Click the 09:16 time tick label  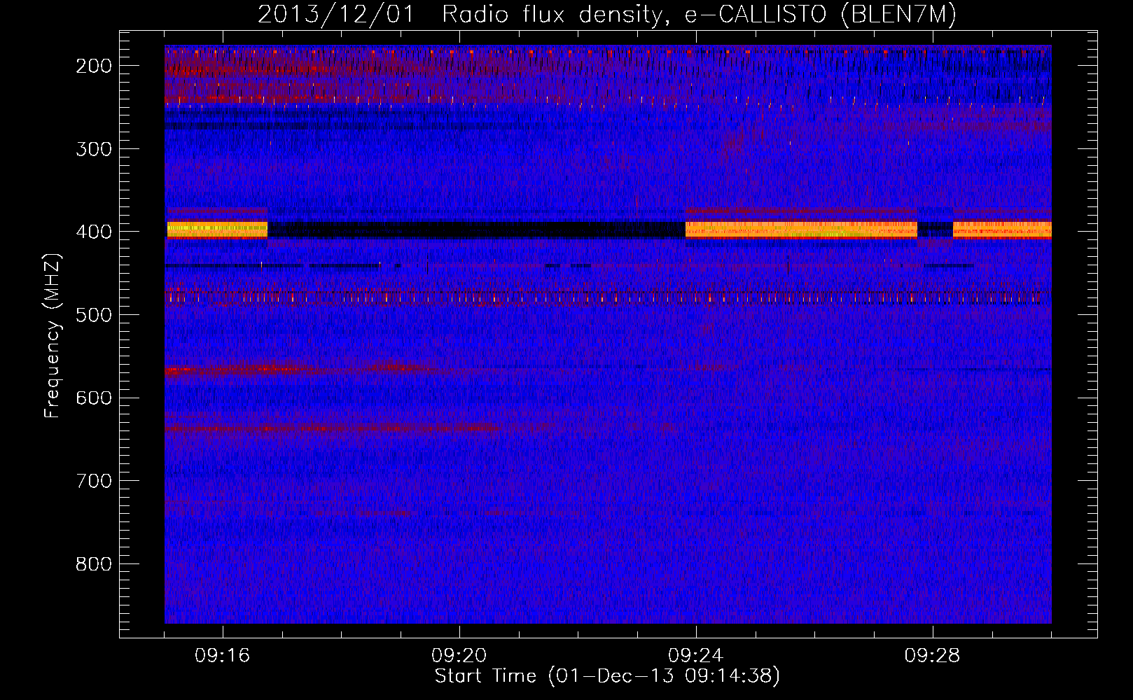[223, 656]
